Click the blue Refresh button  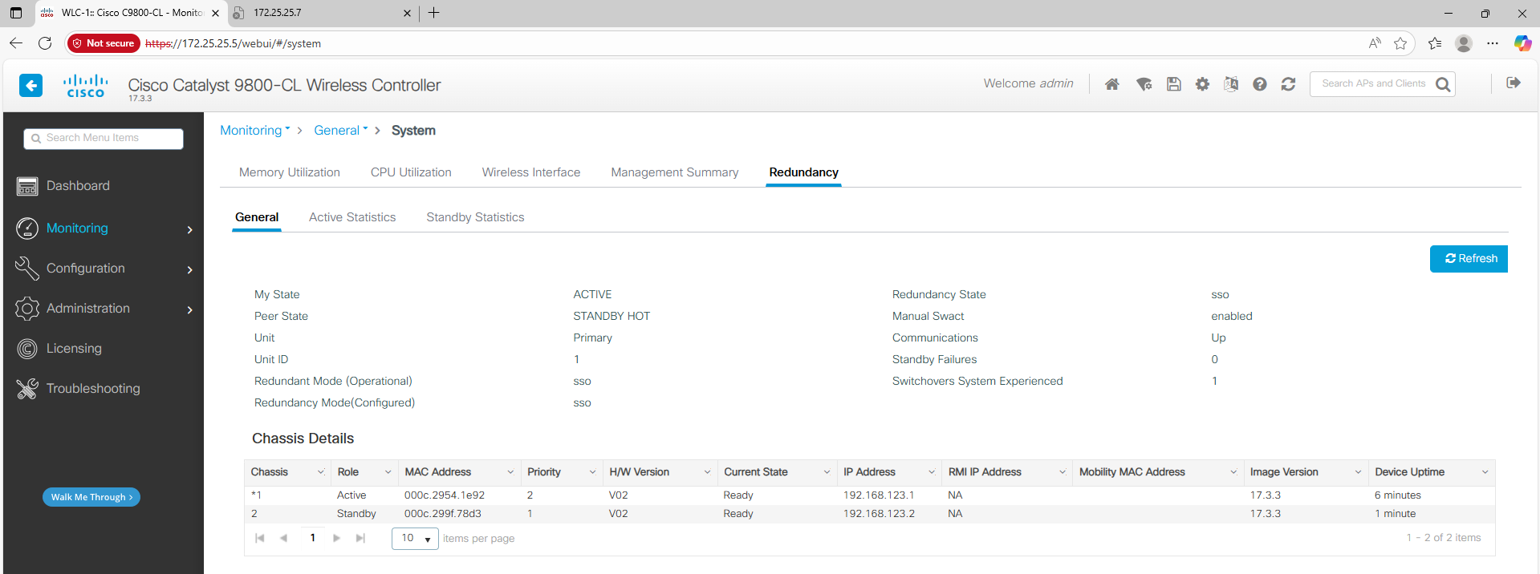tap(1468, 259)
